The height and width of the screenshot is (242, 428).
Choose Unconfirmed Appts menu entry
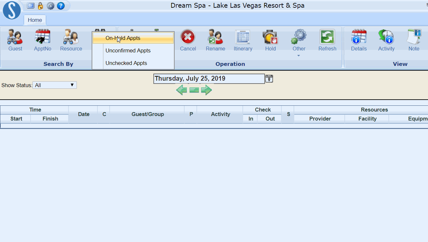(128, 50)
